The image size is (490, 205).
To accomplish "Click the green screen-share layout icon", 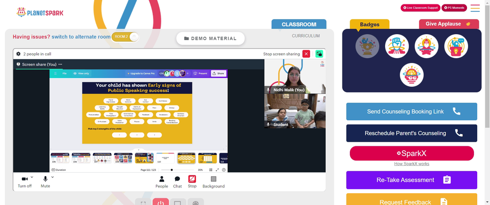I will 319,54.
